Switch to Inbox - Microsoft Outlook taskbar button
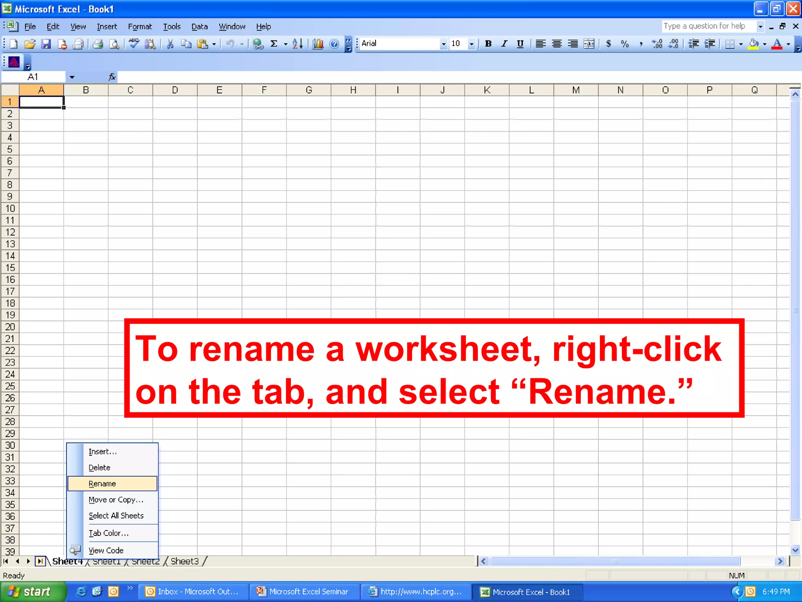The image size is (802, 602). click(x=193, y=591)
